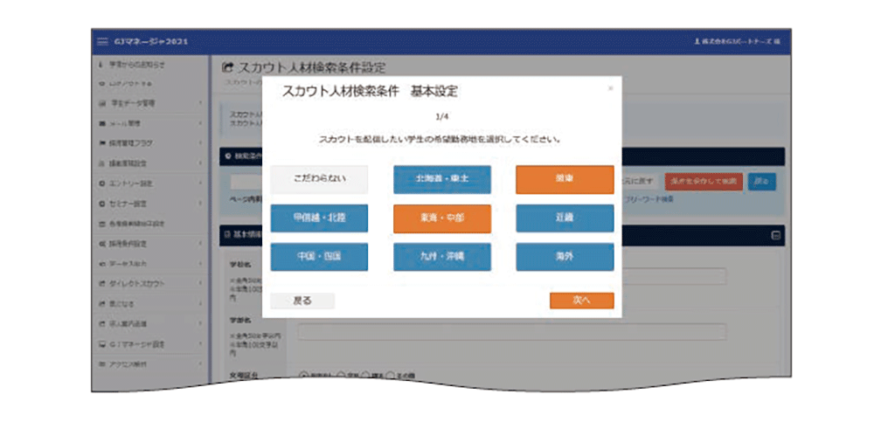Toggle the 北海道・東北 region button
874x429 pixels.
pyautogui.click(x=441, y=179)
